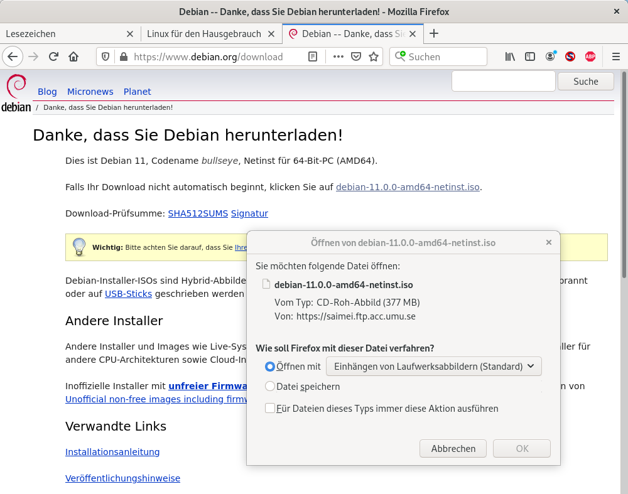Reload the current page
Viewport: 628px width, 494px height.
point(53,56)
